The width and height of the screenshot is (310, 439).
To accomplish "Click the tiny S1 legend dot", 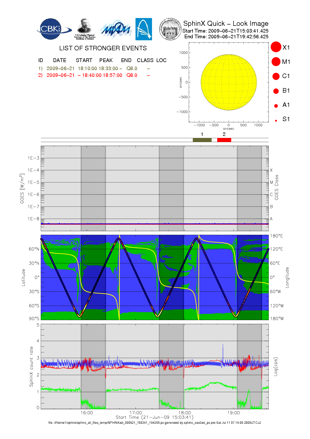I will tap(276, 121).
